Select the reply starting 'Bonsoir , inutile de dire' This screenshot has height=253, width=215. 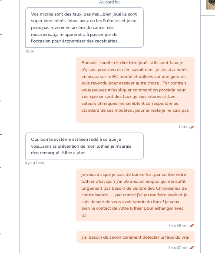(x=135, y=90)
